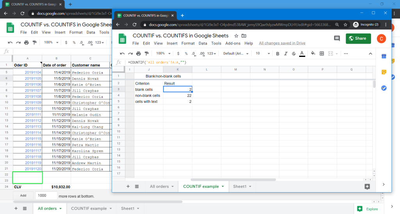The height and width of the screenshot is (214, 400).
Task: Open Google Calendar in the side panel
Action: (x=384, y=57)
